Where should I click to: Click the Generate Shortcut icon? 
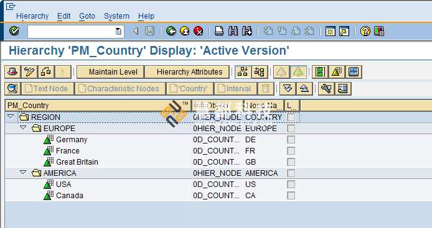pos(344,31)
